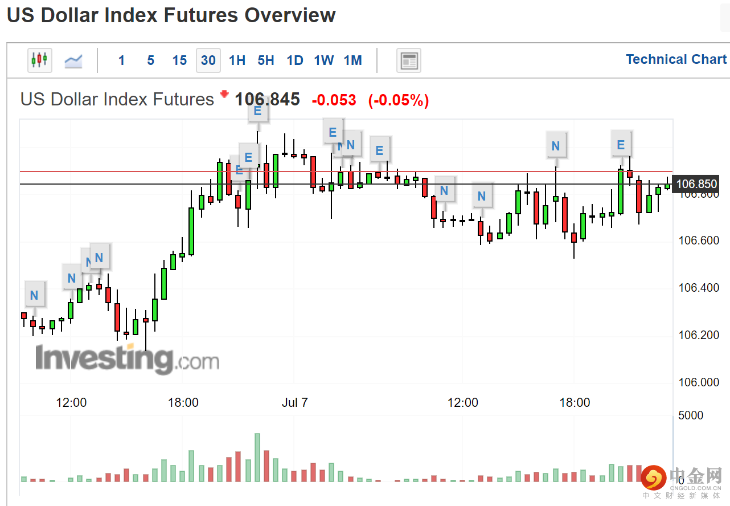The height and width of the screenshot is (506, 730).
Task: Select the 5 minute timeframe
Action: 150,60
